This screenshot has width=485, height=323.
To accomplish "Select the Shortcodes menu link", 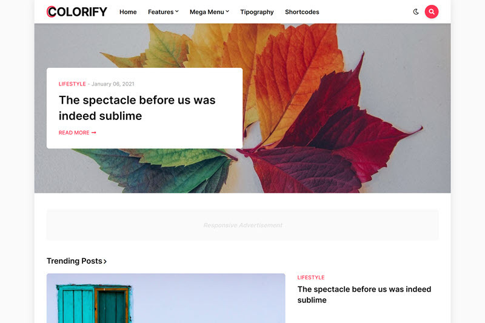I will (x=302, y=12).
